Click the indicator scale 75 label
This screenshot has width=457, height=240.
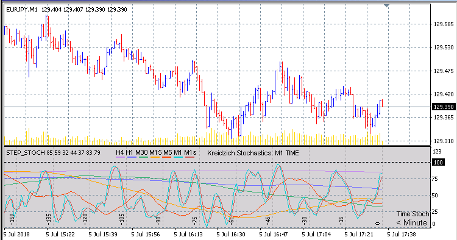[x=434, y=179]
